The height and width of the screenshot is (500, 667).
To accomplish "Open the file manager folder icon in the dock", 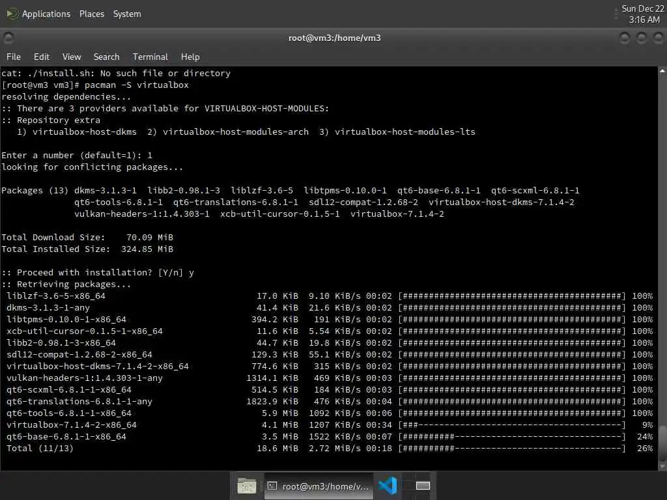I will pos(246,486).
